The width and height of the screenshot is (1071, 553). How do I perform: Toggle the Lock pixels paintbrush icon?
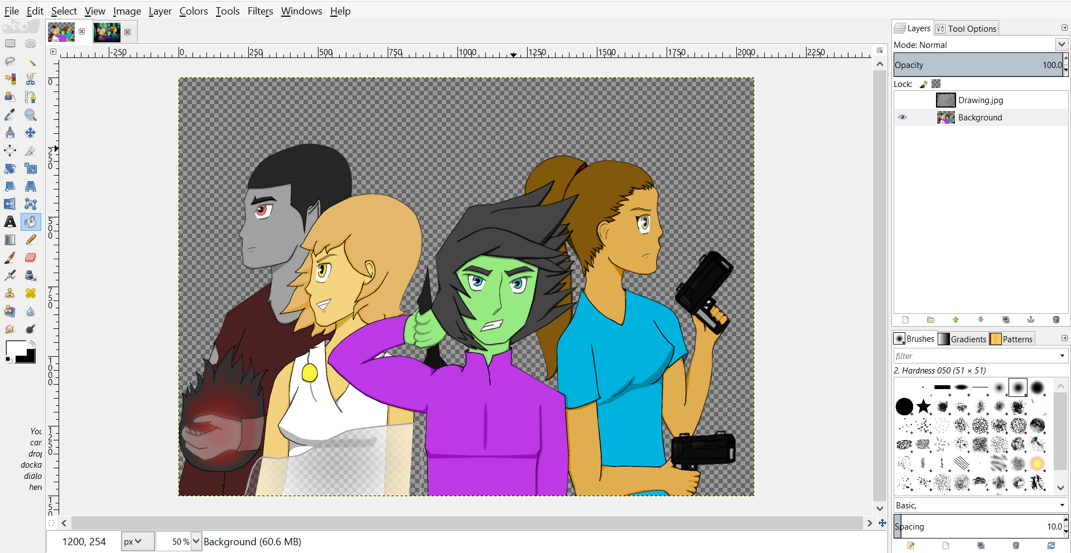924,84
